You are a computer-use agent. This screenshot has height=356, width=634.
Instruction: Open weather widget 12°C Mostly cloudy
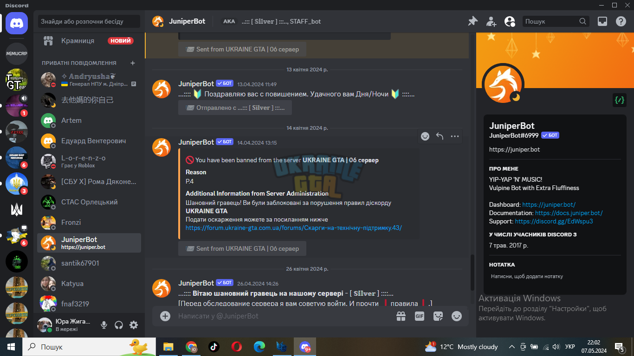[461, 347]
